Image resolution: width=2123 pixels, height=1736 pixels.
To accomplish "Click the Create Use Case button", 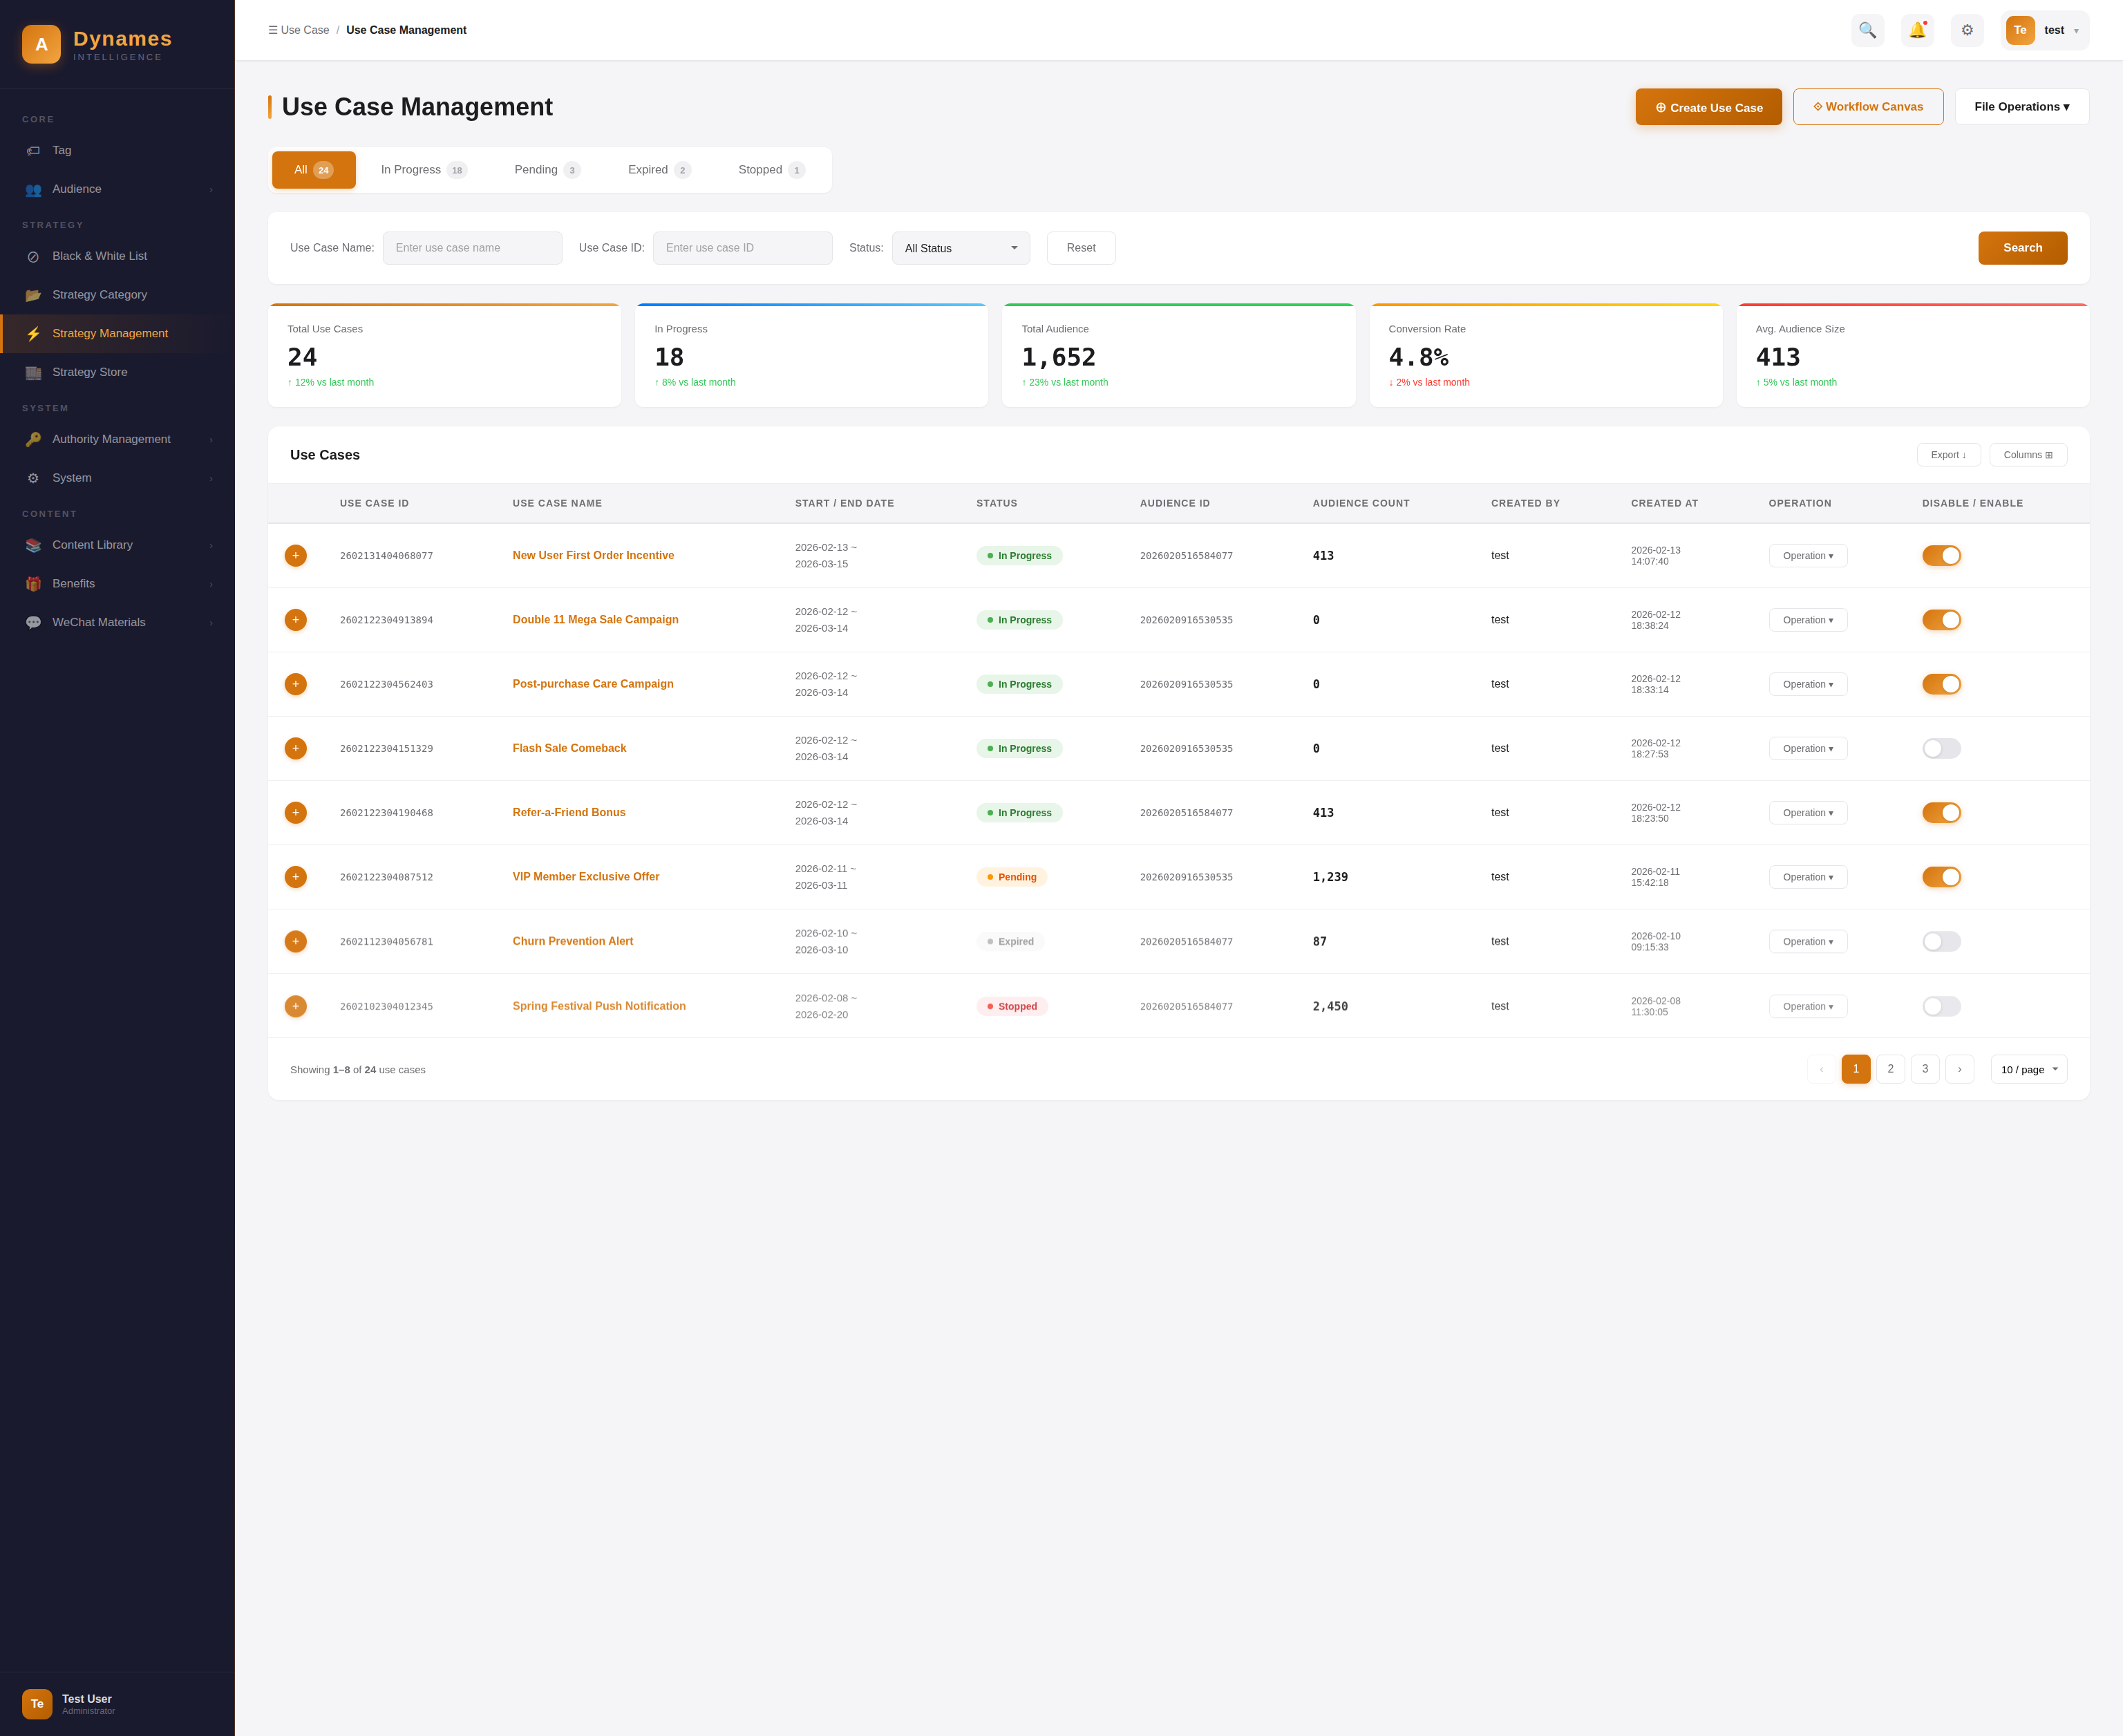I will (1708, 107).
